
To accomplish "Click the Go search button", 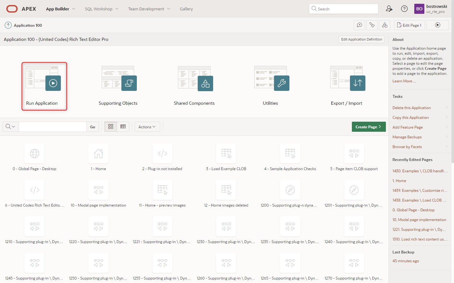I will click(93, 127).
